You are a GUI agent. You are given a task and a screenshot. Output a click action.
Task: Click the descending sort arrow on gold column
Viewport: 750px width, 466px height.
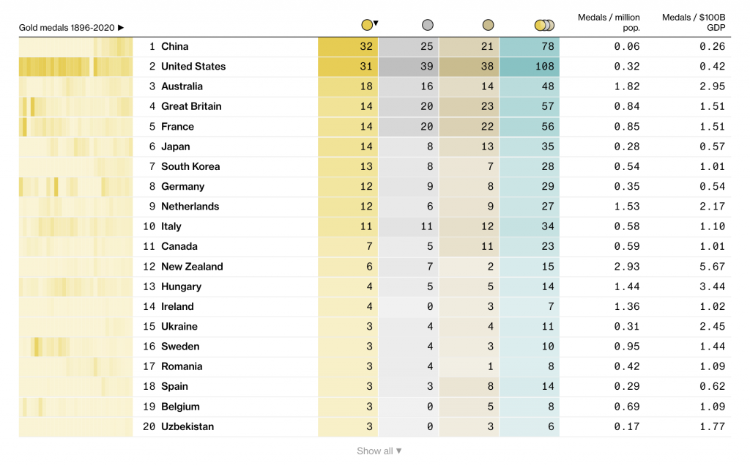pyautogui.click(x=375, y=24)
